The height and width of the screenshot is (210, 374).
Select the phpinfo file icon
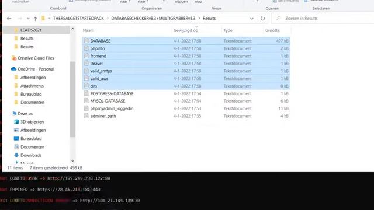[86, 48]
